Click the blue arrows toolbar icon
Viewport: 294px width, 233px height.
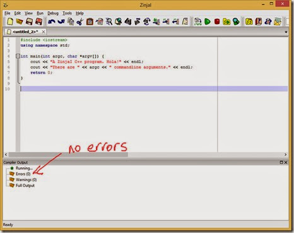(268, 21)
